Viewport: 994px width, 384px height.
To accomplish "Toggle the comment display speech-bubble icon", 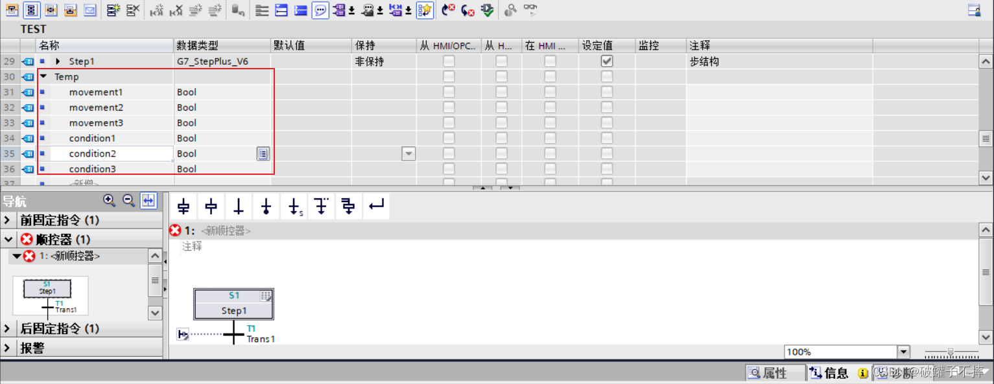I will click(320, 10).
